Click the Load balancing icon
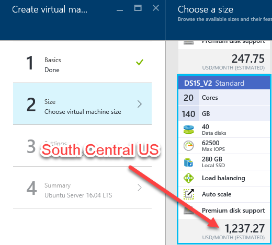This screenshot has width=272, height=245. click(189, 178)
